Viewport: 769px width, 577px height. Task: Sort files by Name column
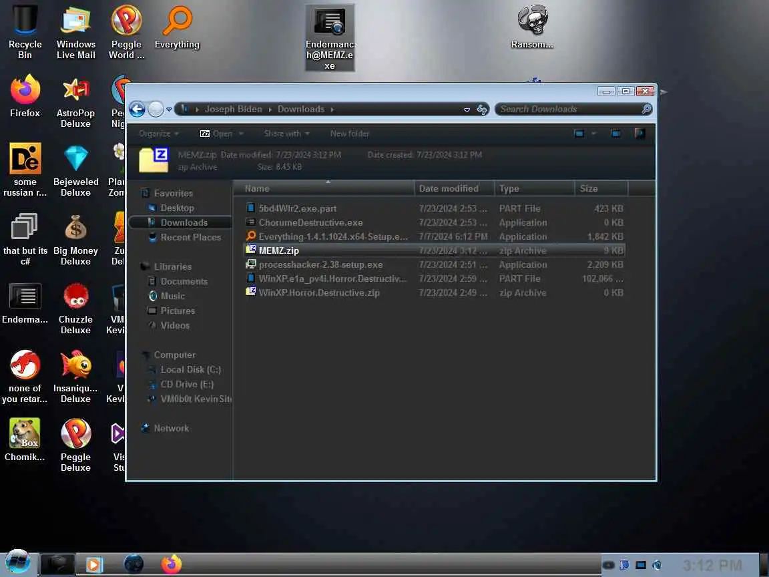(324, 188)
